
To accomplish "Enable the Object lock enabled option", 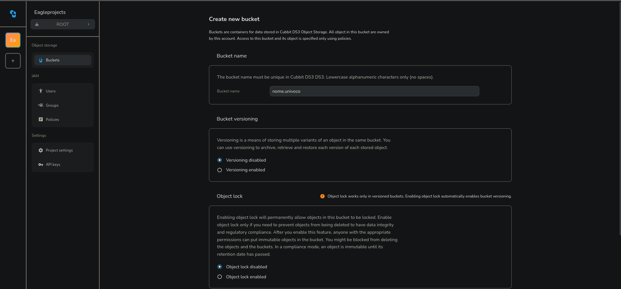I will point(220,277).
